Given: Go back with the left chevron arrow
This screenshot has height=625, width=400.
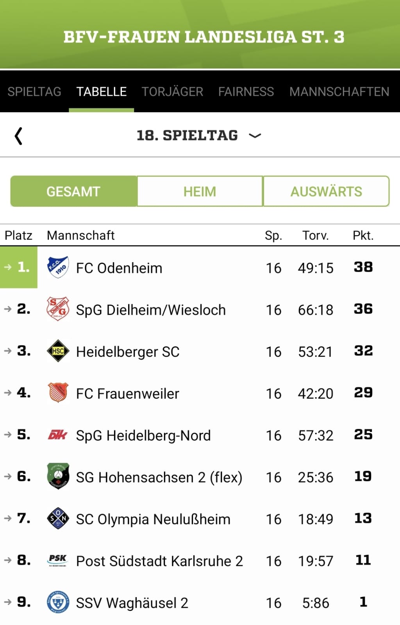Looking at the screenshot, I should tap(18, 136).
